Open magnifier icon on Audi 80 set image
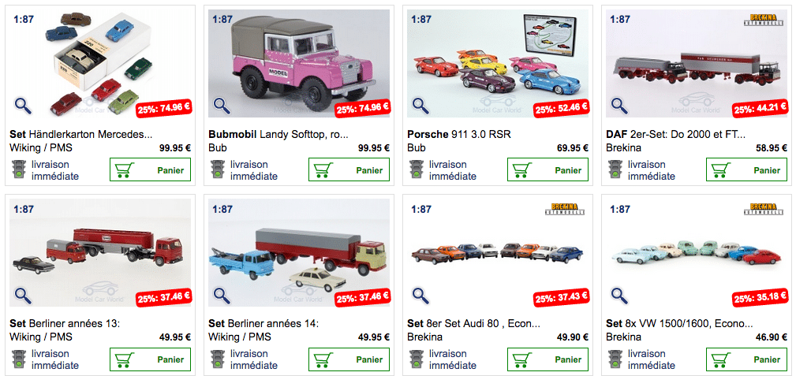This screenshot has width=796, height=376. (420, 295)
